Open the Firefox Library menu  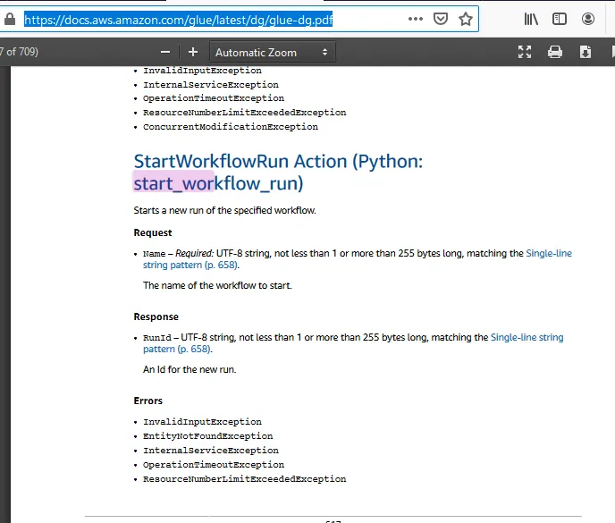(531, 19)
